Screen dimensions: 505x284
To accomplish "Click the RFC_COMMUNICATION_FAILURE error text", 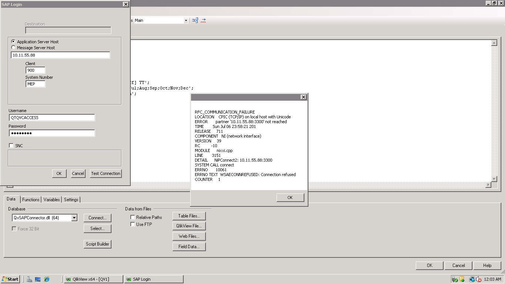I will tap(225, 112).
